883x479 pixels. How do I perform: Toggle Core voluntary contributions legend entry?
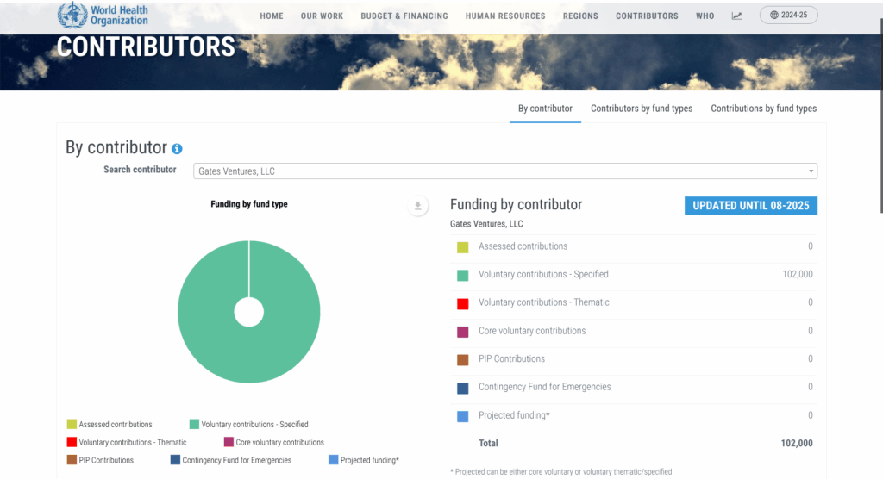click(x=273, y=442)
